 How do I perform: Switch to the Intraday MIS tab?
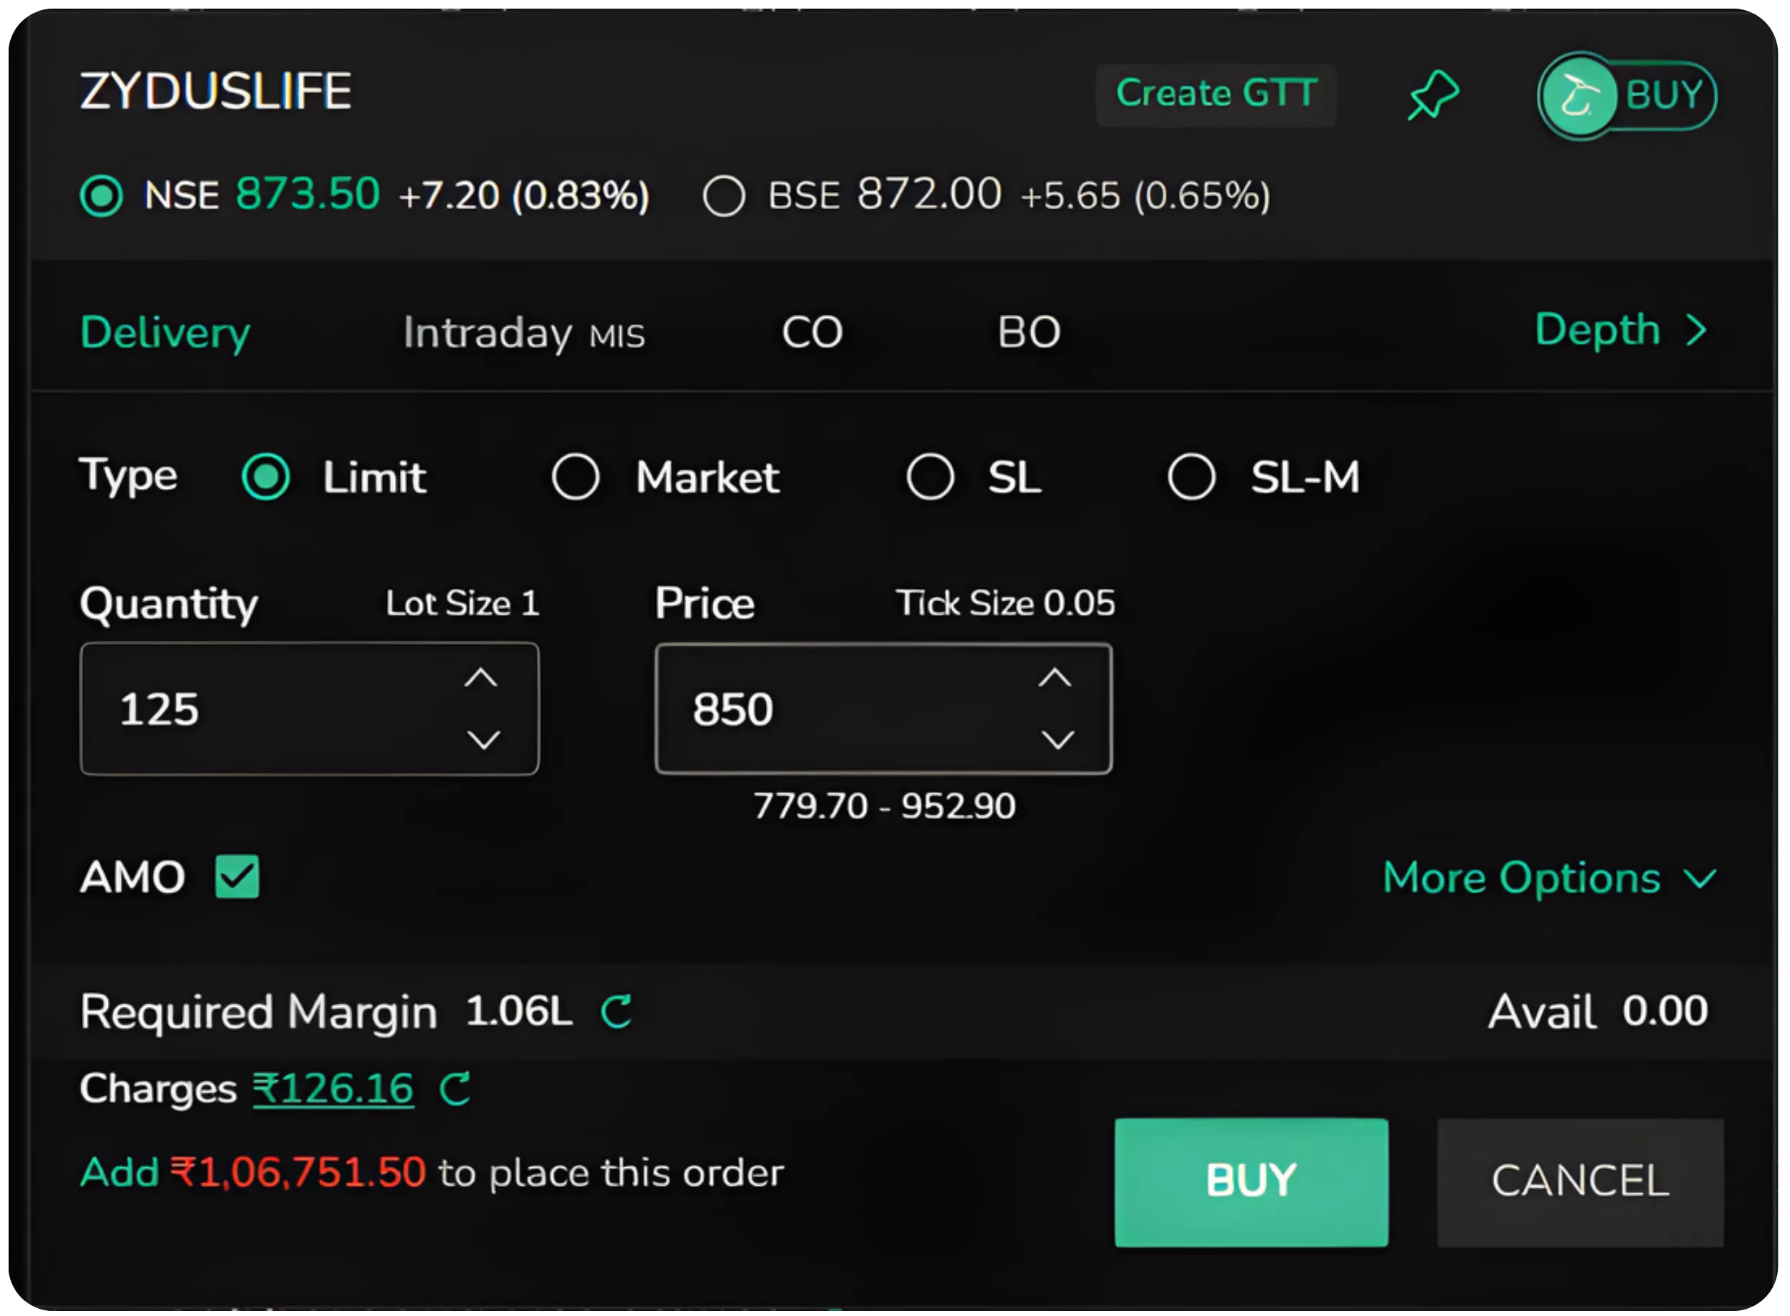(524, 333)
